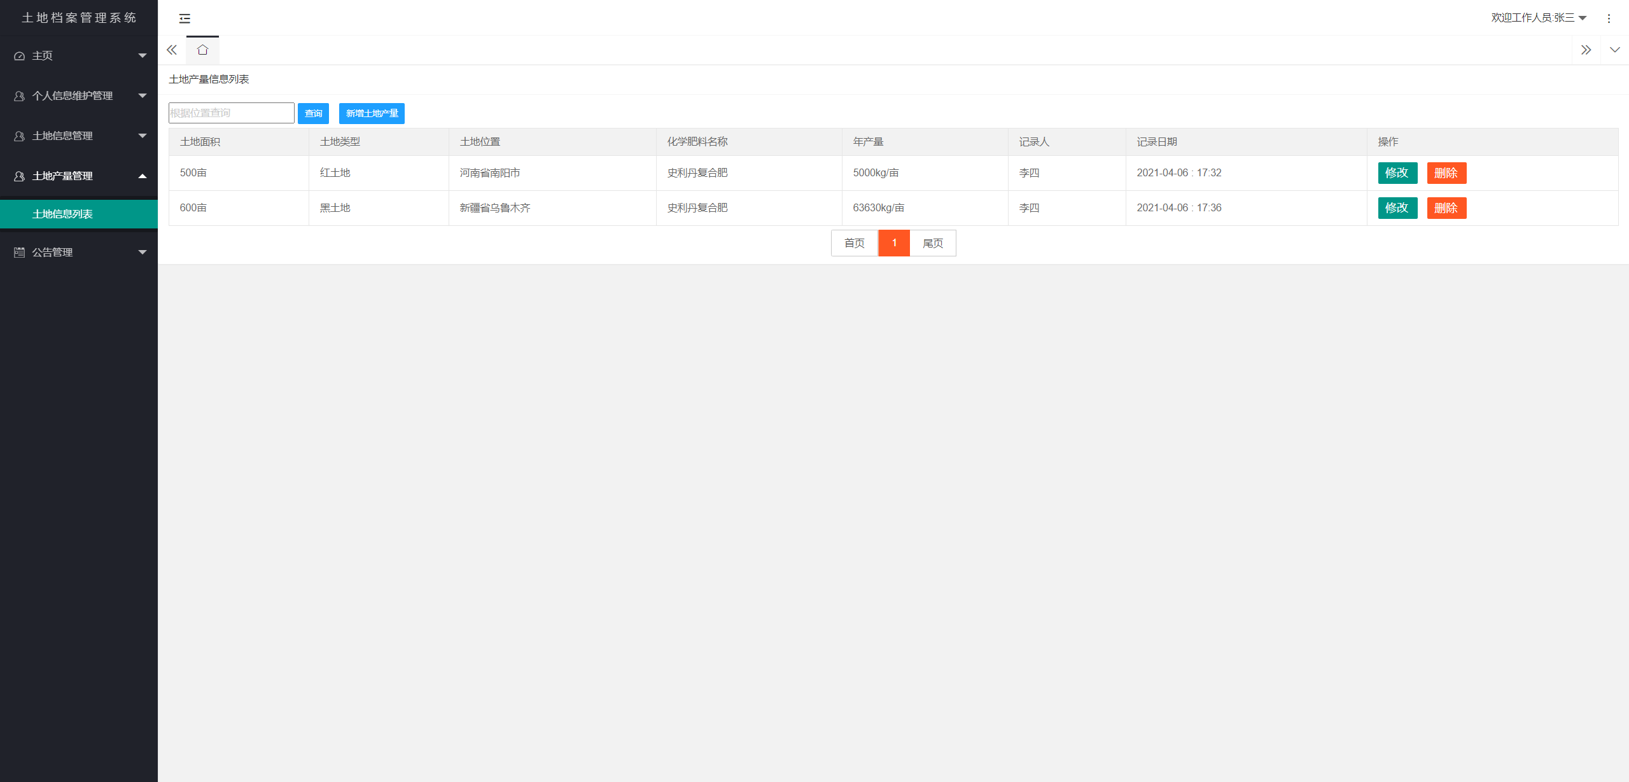Click 修改 for the 河南省南阳市 row
1629x782 pixels.
[1397, 173]
